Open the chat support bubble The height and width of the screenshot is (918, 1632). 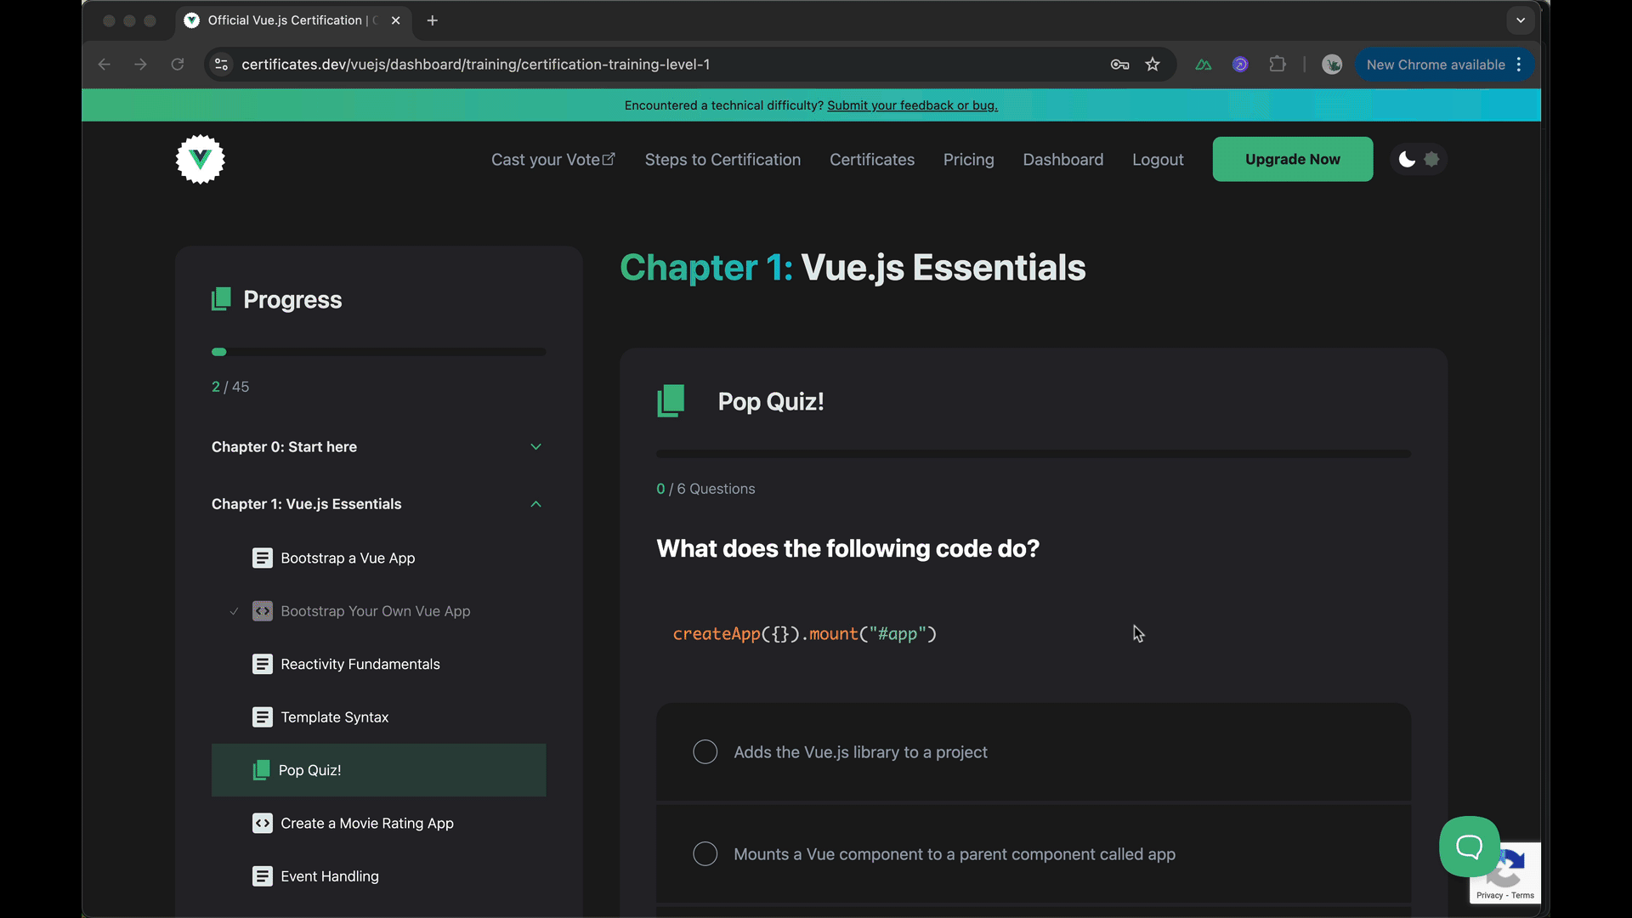point(1469,847)
